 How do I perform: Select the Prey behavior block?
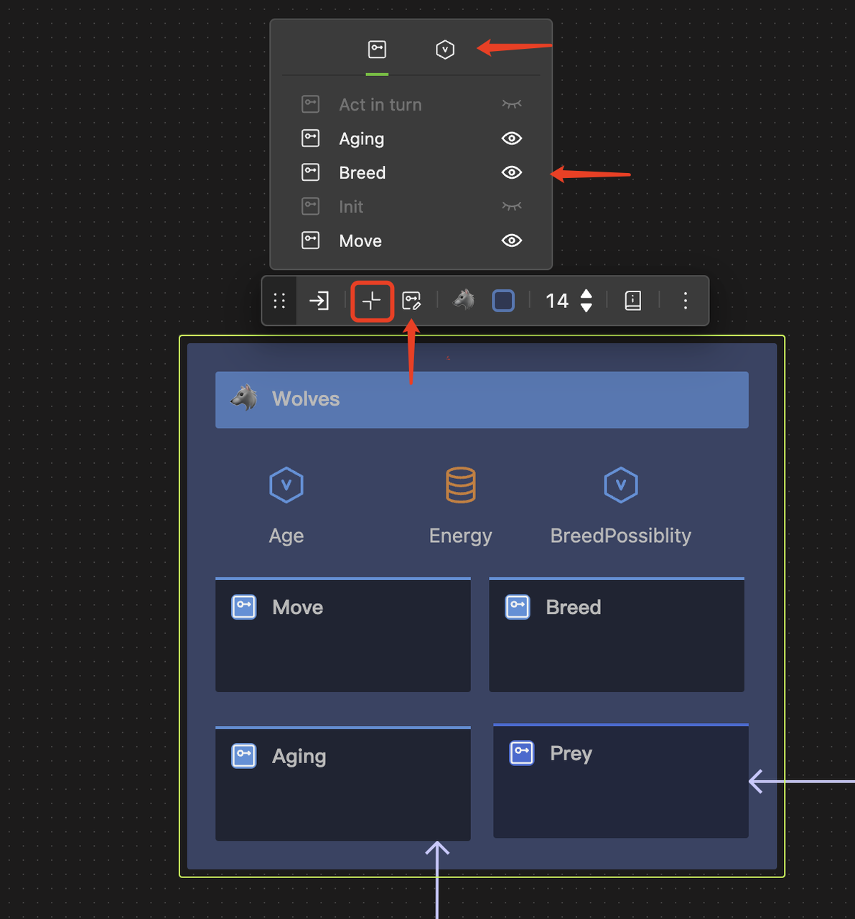click(620, 780)
